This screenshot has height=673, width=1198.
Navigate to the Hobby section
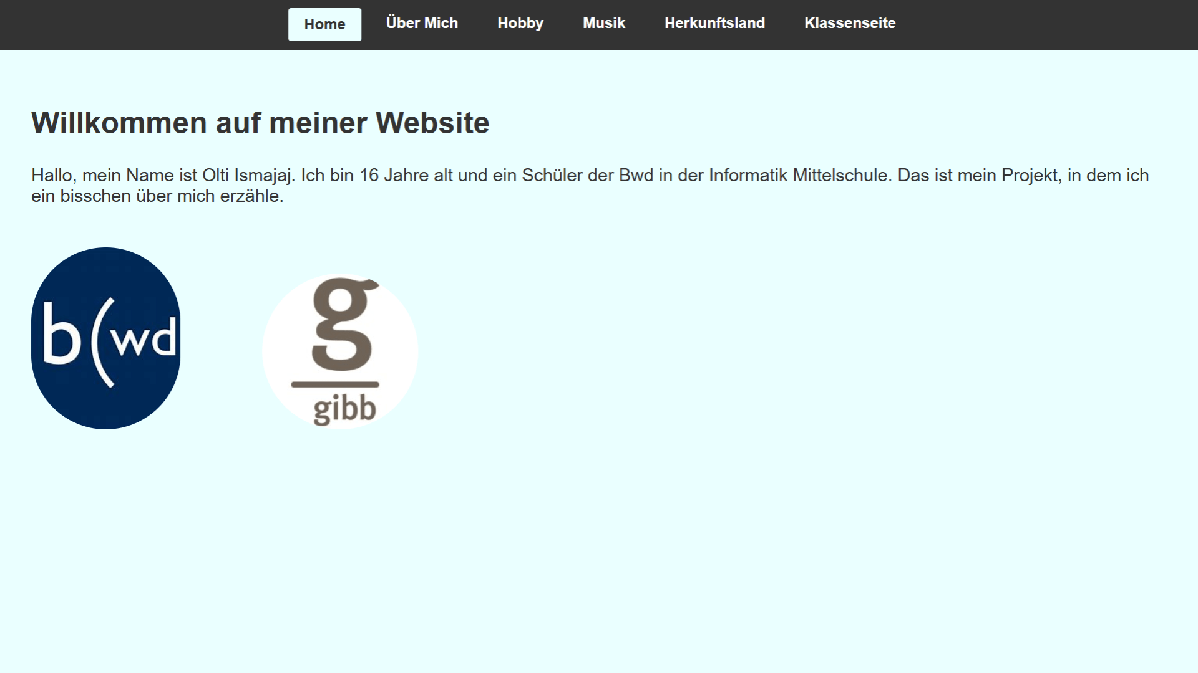tap(520, 23)
